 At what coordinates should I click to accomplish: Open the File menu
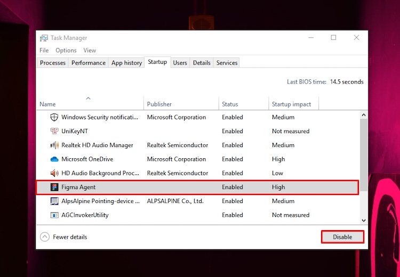(44, 50)
